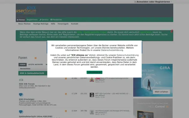Open the Redaktion navigation tab
189x118 pixels.
click(x=56, y=20)
